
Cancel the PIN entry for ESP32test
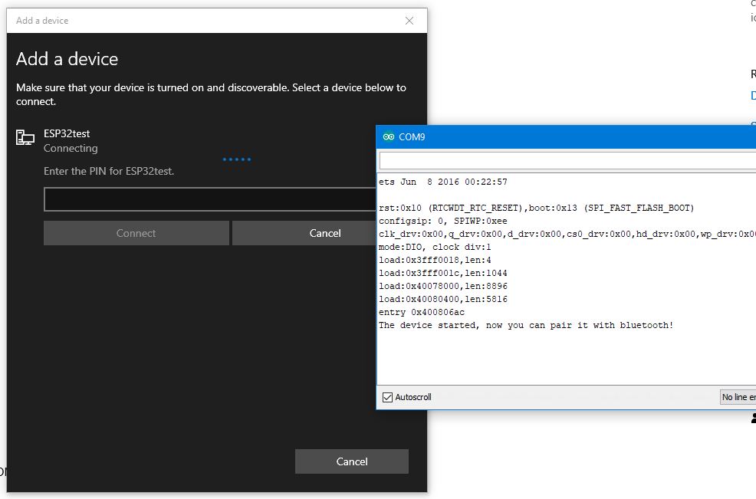point(304,233)
